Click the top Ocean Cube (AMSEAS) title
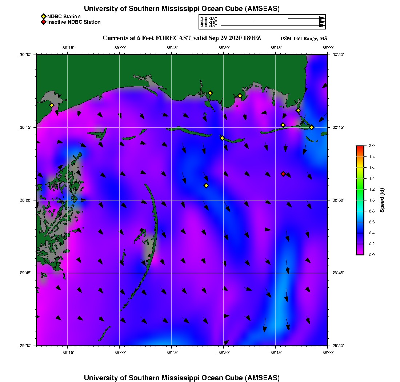Screen dimensions: 400x382 click(182, 8)
